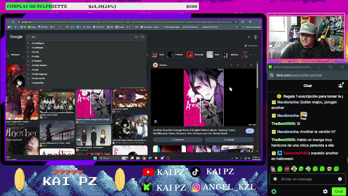Open chat identity badge icon in message box
348x196 pixels.
(x=275, y=179)
